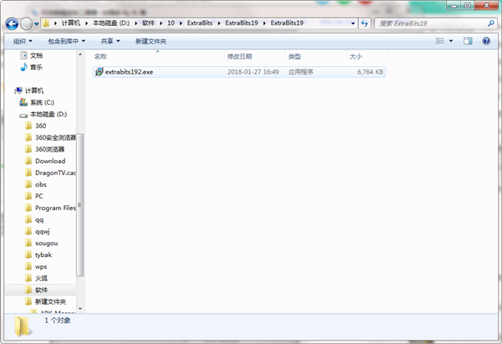
Task: Create a folder with 新建文件夹
Action: [x=151, y=41]
